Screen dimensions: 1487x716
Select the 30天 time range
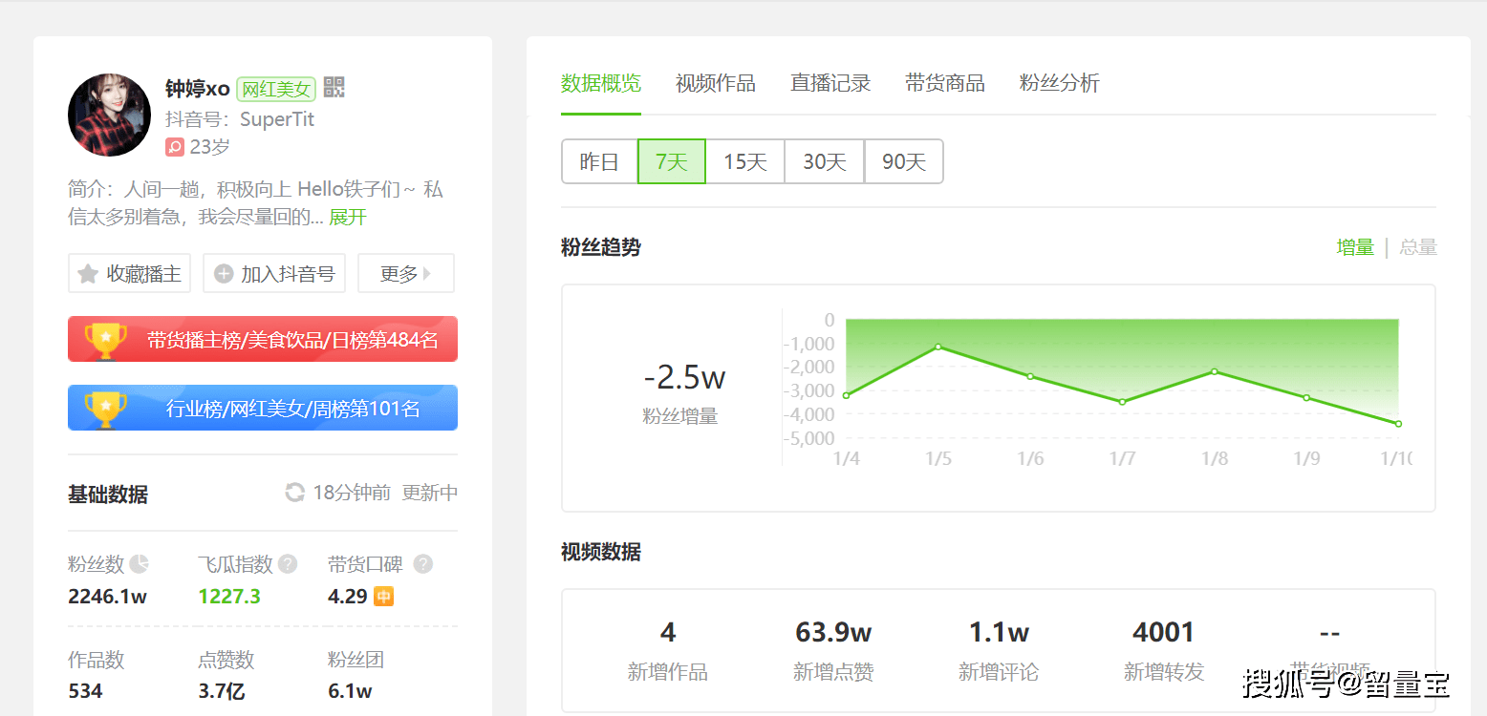[x=824, y=161]
